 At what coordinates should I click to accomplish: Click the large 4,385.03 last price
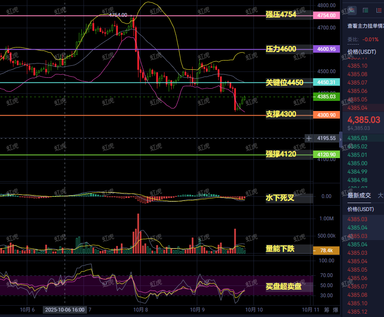[x=364, y=120]
